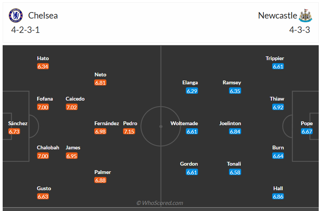Click Hall's 6.86 rating badge

(x=278, y=197)
